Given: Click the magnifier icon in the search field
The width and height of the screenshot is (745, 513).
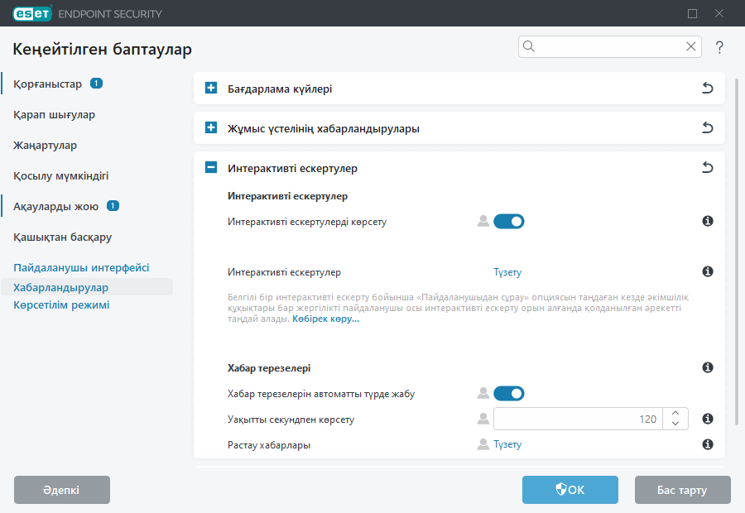Looking at the screenshot, I should [x=529, y=46].
